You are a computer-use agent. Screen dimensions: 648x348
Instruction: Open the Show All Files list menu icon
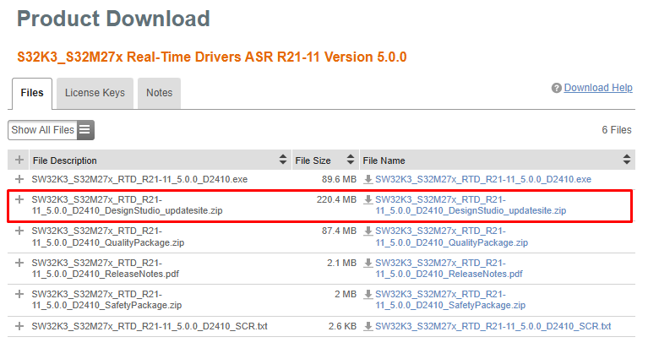point(85,130)
